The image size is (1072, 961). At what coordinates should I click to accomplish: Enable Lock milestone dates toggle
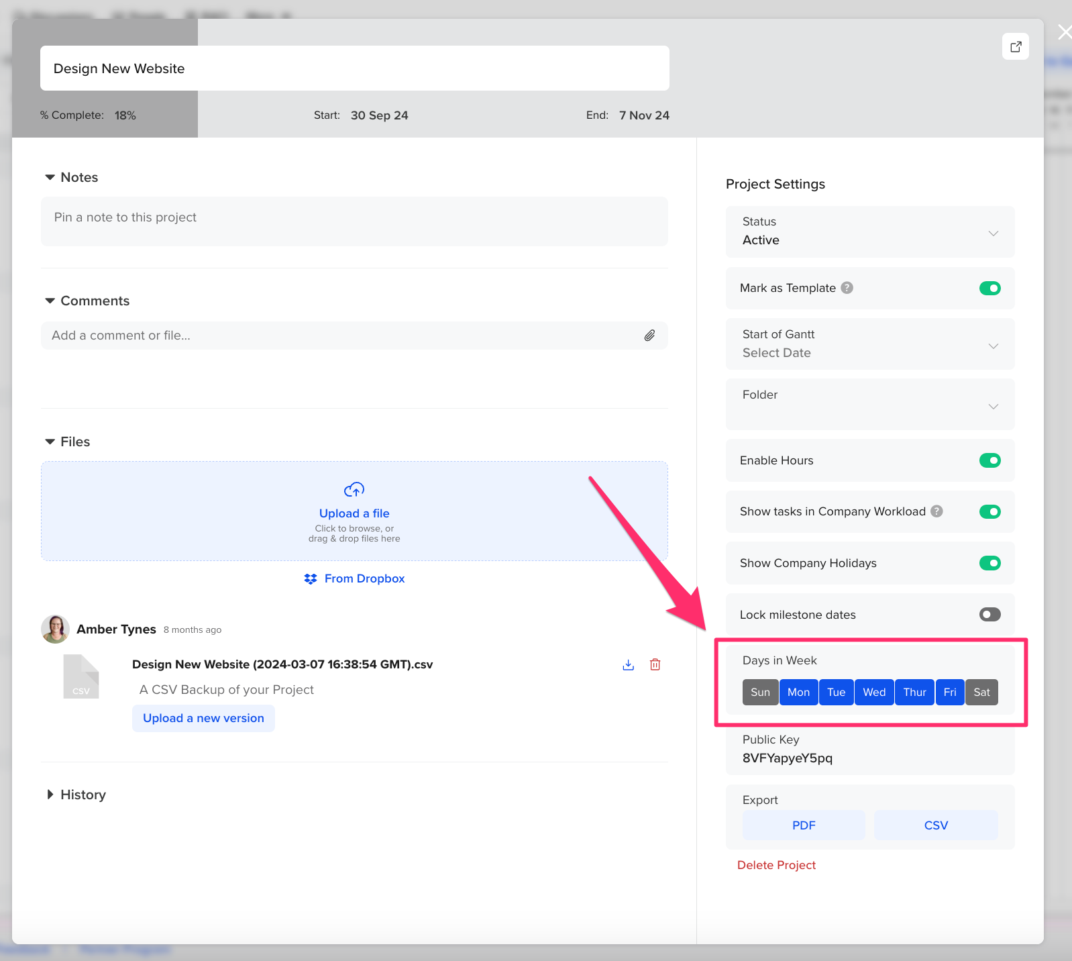tap(989, 615)
